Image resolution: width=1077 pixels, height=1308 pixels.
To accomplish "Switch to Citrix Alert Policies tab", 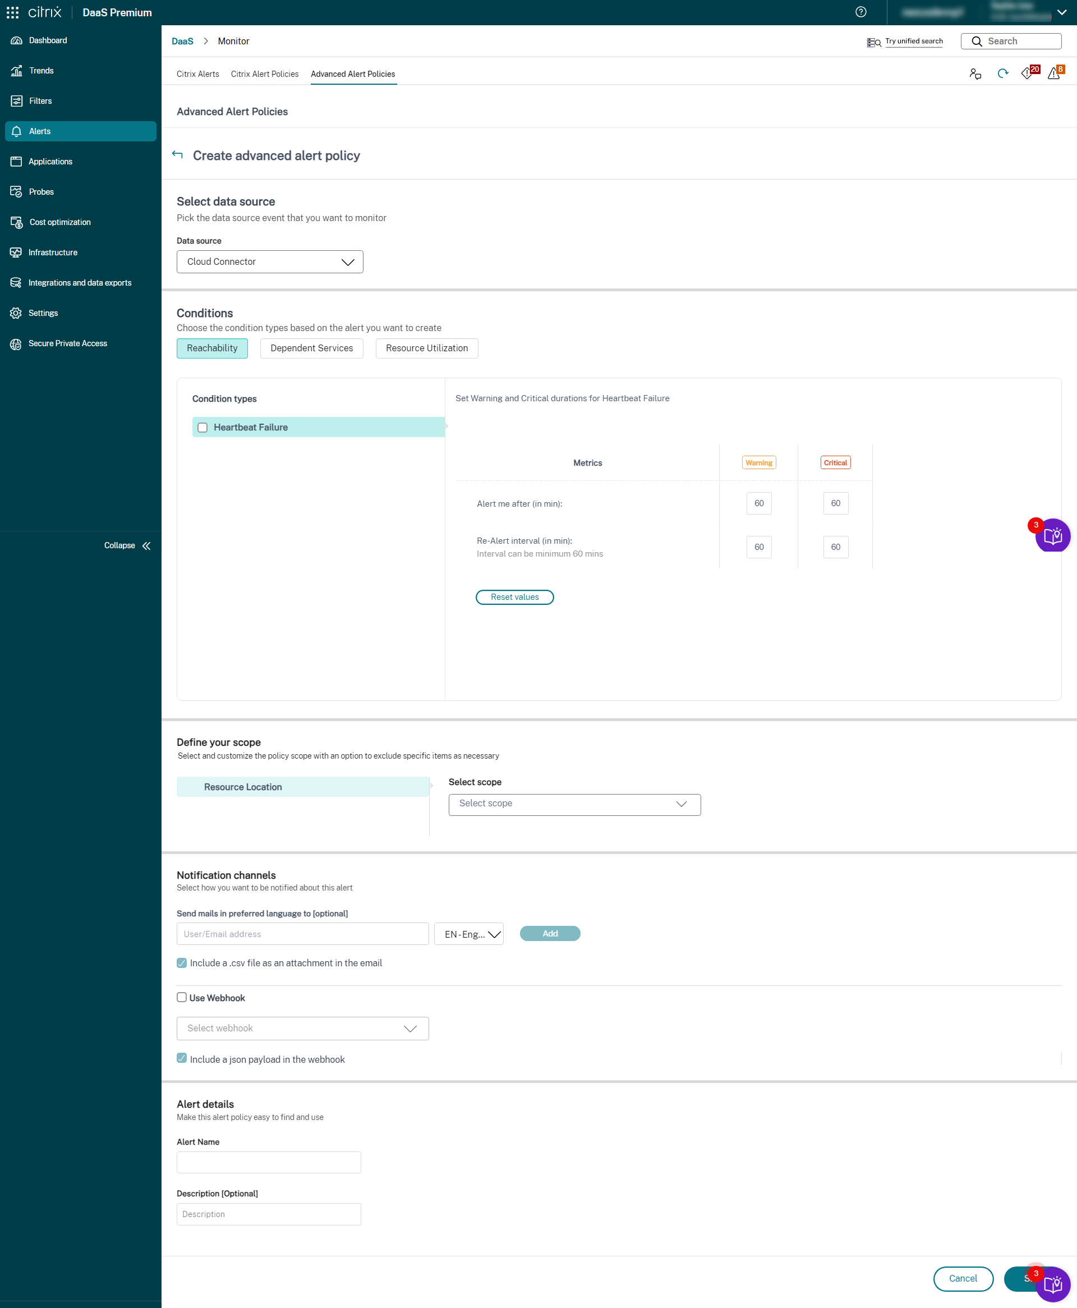I will [x=264, y=74].
